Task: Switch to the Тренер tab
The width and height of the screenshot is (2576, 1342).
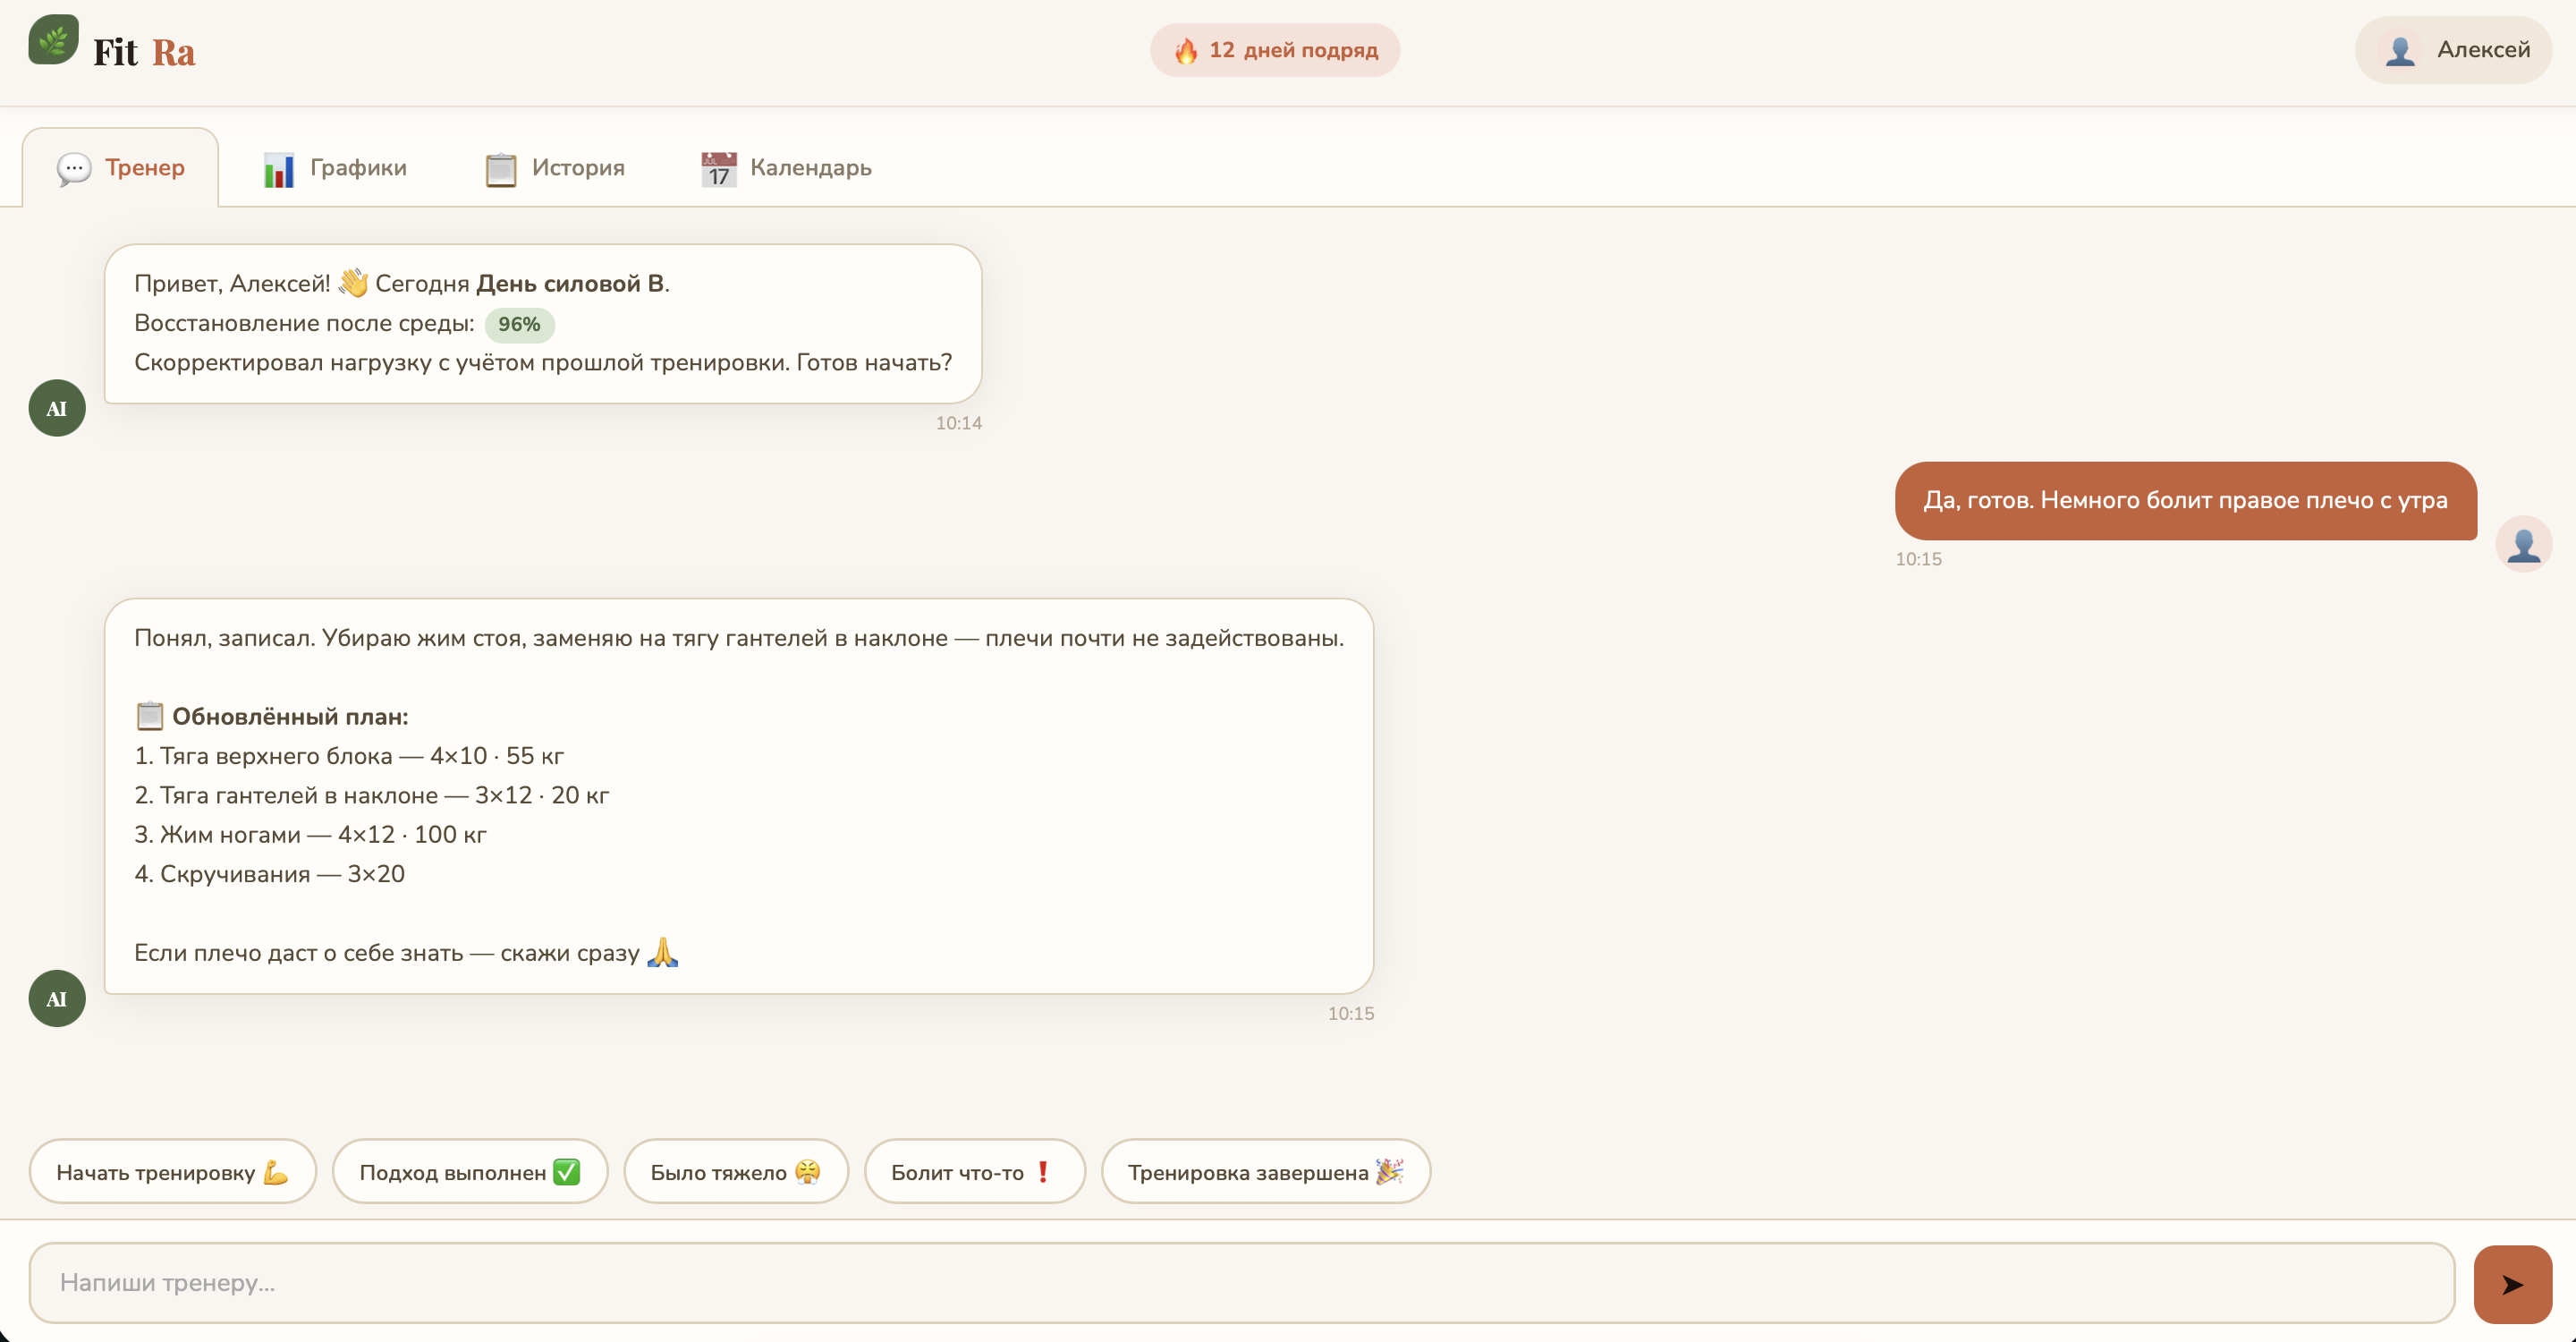Action: click(x=121, y=167)
